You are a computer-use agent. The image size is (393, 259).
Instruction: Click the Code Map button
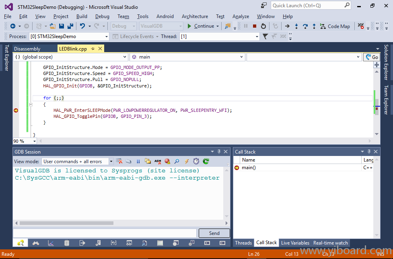click(335, 26)
